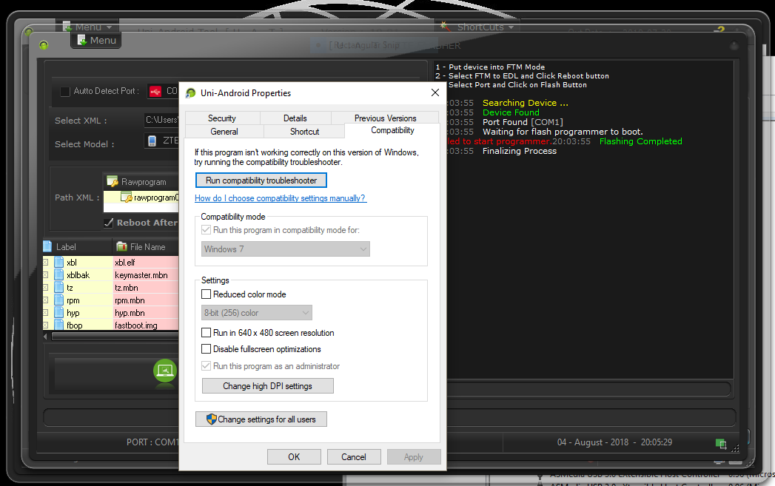775x486 pixels.
Task: Toggle Auto Detect Port checkbox
Action: (64, 92)
